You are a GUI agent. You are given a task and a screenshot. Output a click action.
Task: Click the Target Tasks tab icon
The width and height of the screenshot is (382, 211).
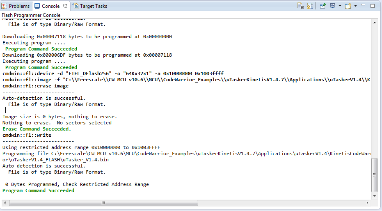(75, 6)
